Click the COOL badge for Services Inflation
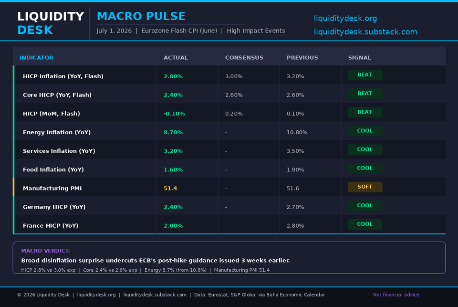Viewport: 458px width, 307px height. point(365,150)
